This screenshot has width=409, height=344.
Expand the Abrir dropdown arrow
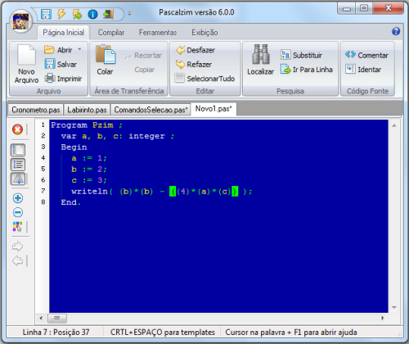[x=79, y=49]
